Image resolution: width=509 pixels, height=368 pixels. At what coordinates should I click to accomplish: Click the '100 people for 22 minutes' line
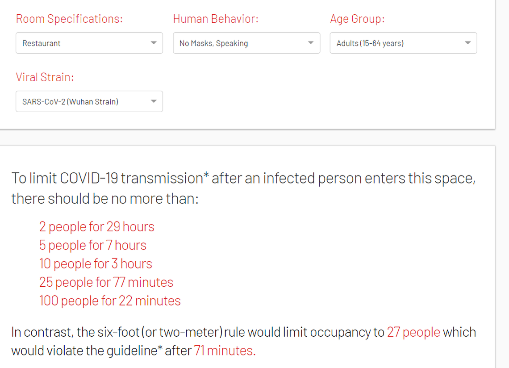(x=110, y=301)
